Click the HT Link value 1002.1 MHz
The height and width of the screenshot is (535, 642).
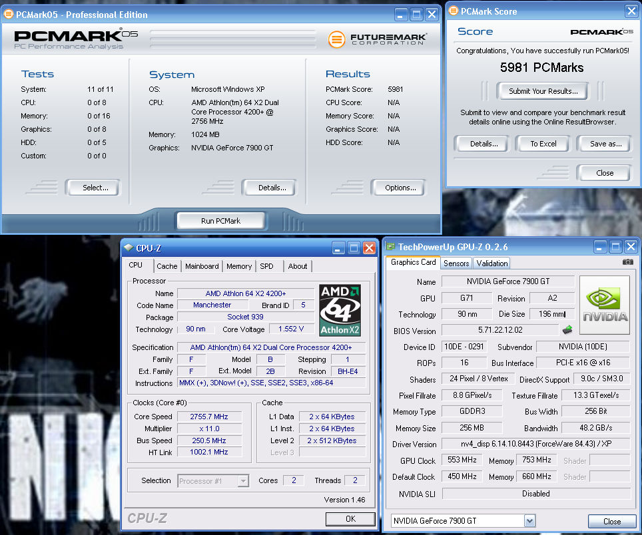point(209,452)
